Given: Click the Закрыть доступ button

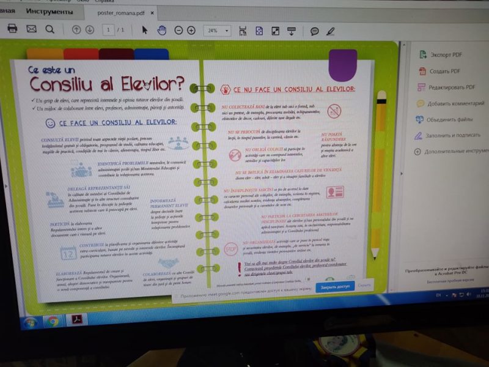Looking at the screenshot, I should click(335, 287).
